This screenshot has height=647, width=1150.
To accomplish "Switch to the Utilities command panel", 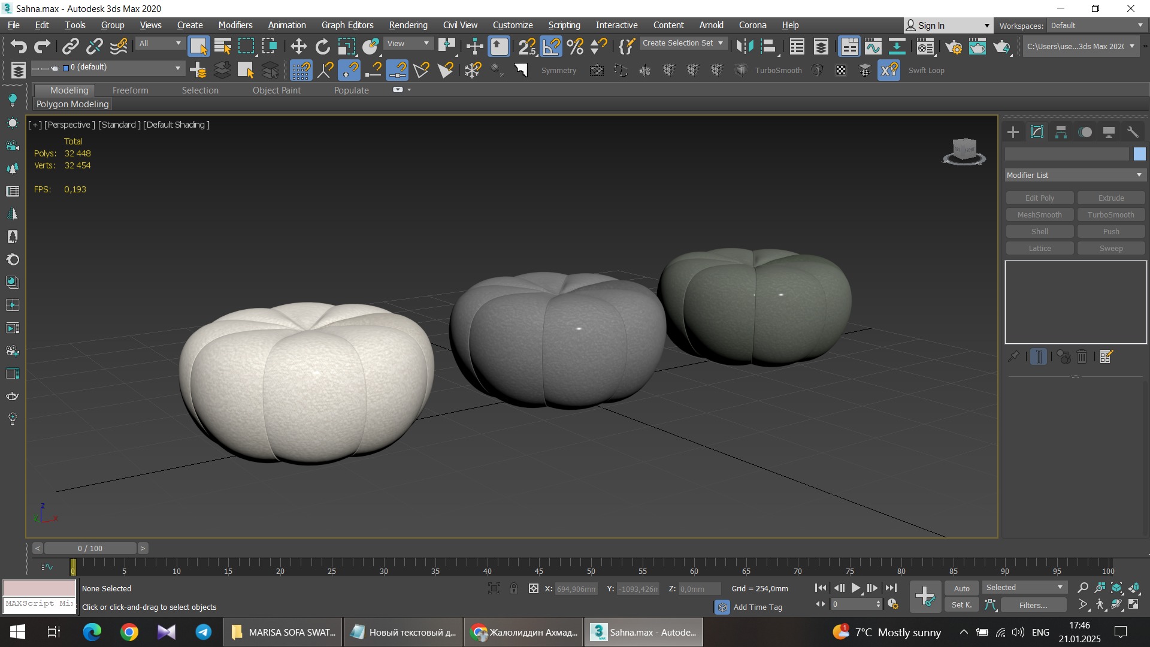I will (x=1133, y=132).
